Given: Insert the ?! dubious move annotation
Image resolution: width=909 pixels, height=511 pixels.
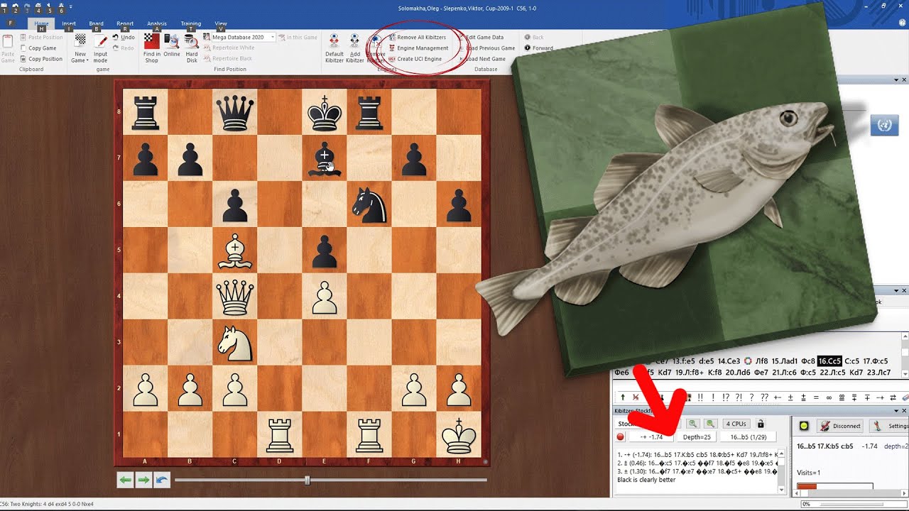Looking at the screenshot, I should 739,397.
